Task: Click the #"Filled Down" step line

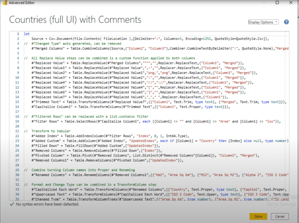Action: [x=96, y=146]
